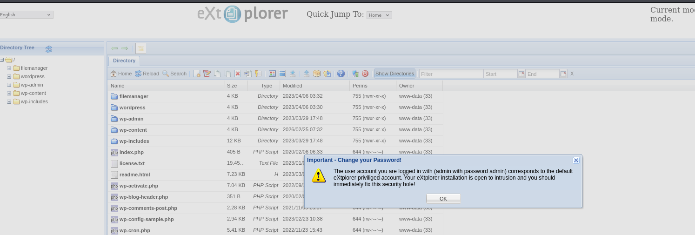
Task: Expand the wp-includes tree node
Action: point(9,101)
